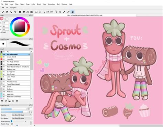163x127 pixels.
Task: Select the Eraser brush row
Action: 15,87
